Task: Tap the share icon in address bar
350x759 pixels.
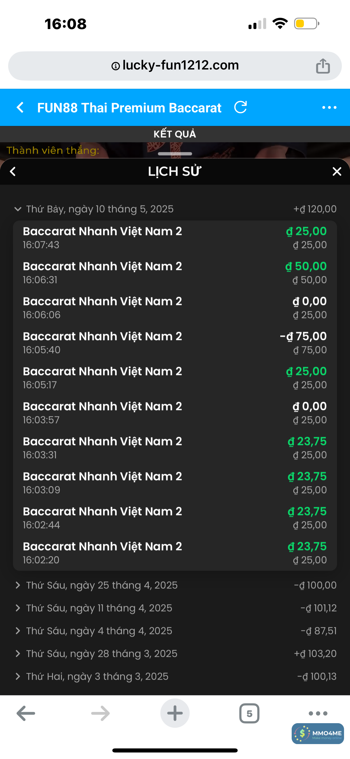Action: point(323,66)
